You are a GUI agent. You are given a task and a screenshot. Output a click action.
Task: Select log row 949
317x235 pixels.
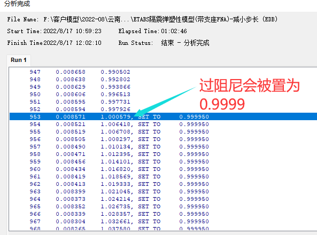tap(163, 87)
